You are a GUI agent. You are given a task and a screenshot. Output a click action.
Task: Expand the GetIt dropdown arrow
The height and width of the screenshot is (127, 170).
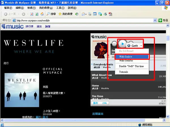click(141, 46)
